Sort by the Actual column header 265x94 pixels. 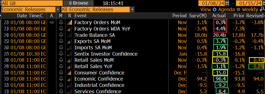click(219, 16)
